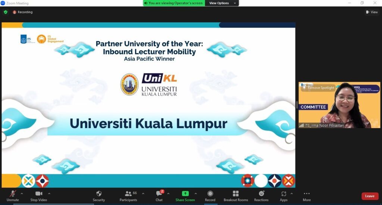Open the View Options dropdown menu
This screenshot has height=205, width=382.
click(222, 3)
